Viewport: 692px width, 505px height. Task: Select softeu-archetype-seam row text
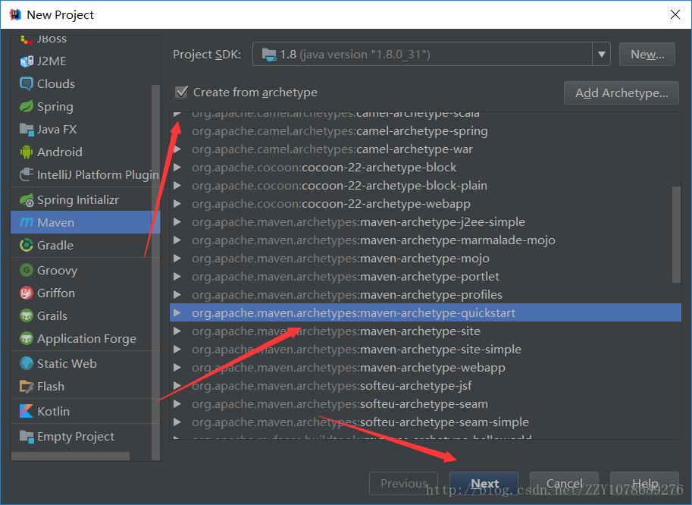pyautogui.click(x=340, y=404)
